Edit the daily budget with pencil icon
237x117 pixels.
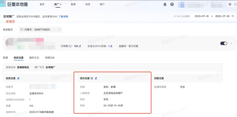pyautogui.click(x=80, y=46)
